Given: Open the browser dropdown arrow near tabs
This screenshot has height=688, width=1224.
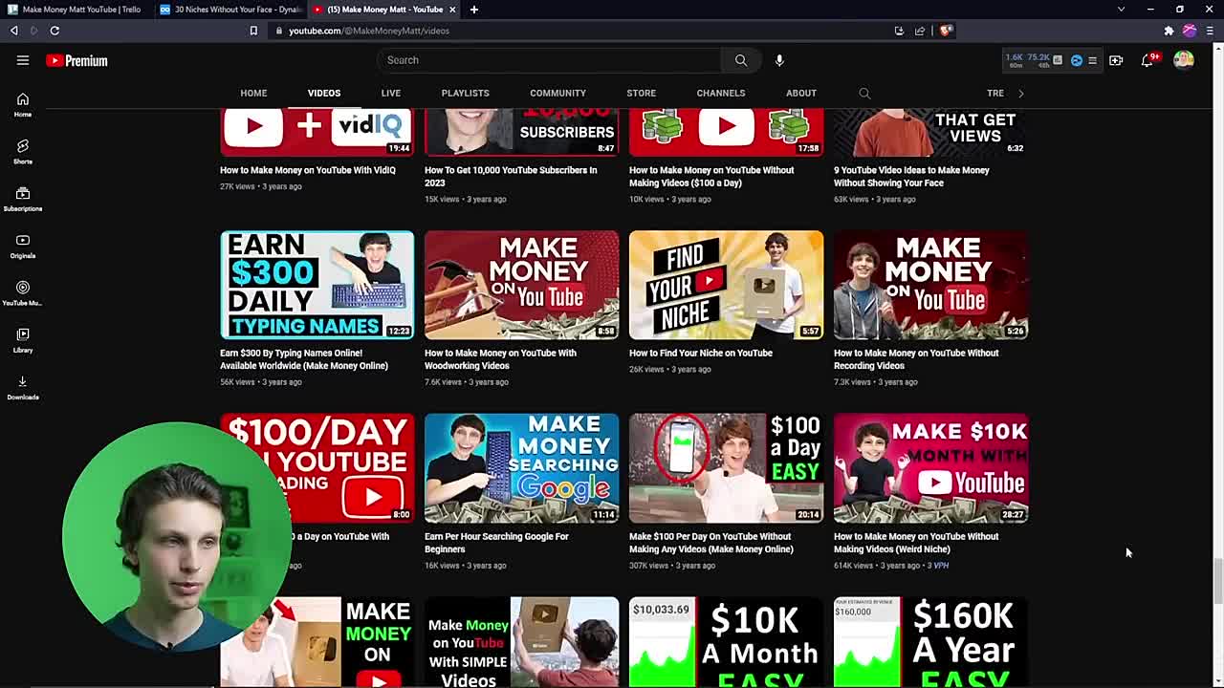Looking at the screenshot, I should click(x=1121, y=10).
